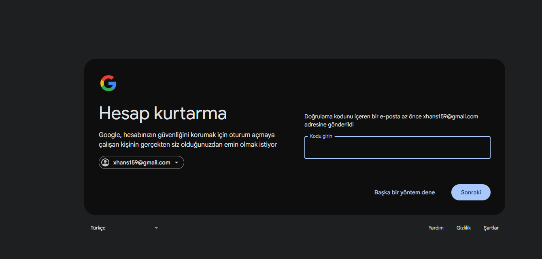Open the Türkçe language dropdown
This screenshot has height=259, width=542.
[124, 228]
